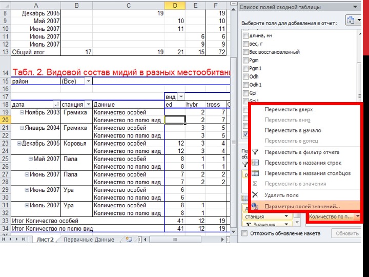Click worksheet vertical scrollbar down arrow
Viewport: 369px width, 277px height.
point(233,232)
